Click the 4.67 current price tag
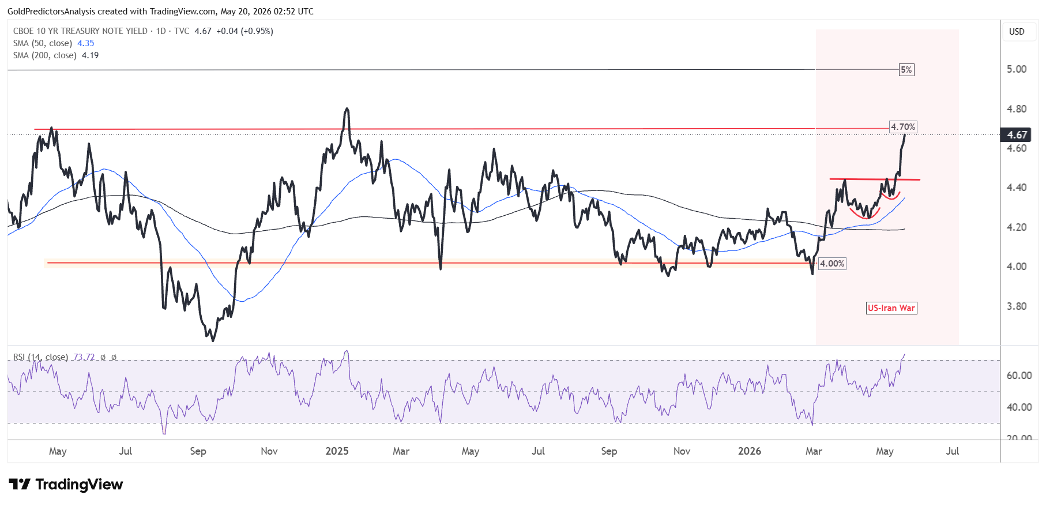 point(1017,134)
